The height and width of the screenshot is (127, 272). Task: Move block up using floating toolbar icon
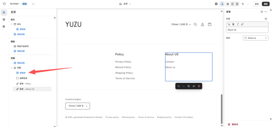178,86
